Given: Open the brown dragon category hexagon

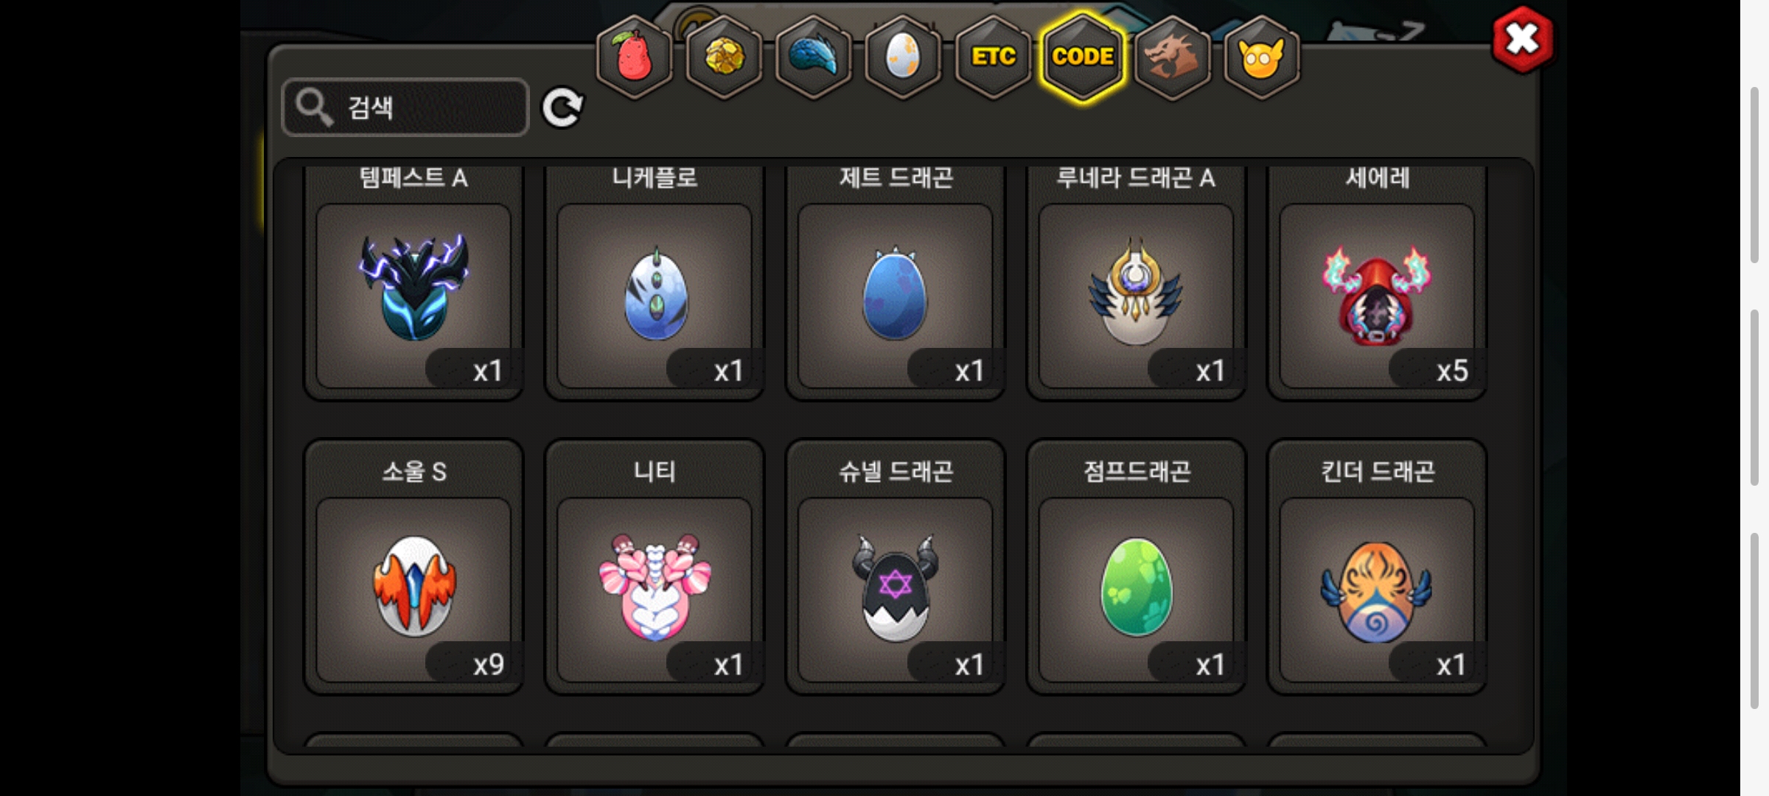Looking at the screenshot, I should pyautogui.click(x=1172, y=57).
